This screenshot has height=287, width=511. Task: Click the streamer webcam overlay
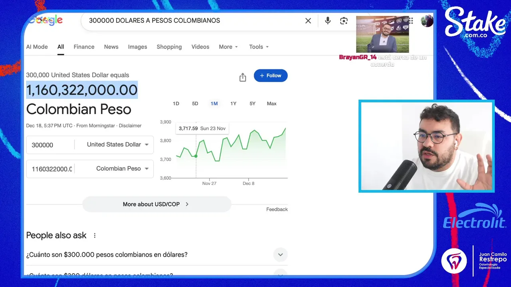[x=426, y=146]
